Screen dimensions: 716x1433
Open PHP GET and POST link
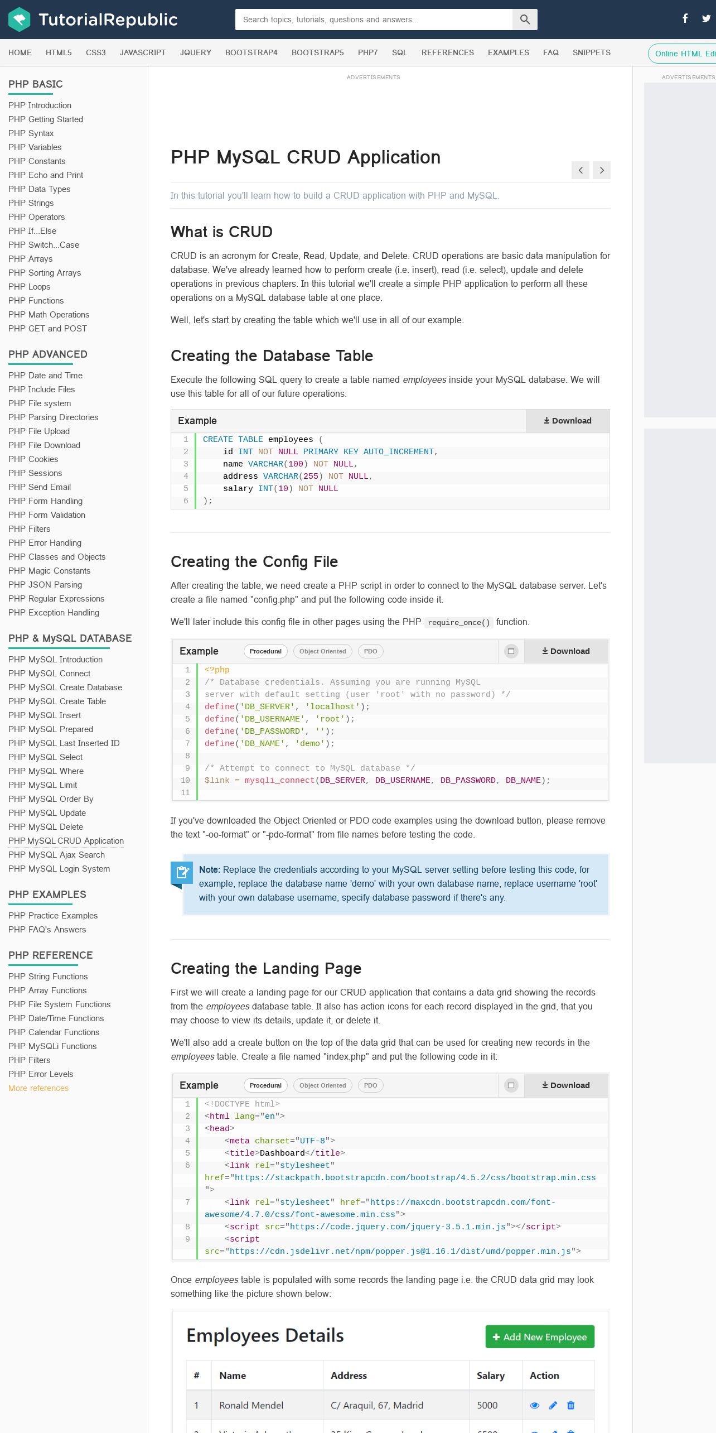[48, 329]
